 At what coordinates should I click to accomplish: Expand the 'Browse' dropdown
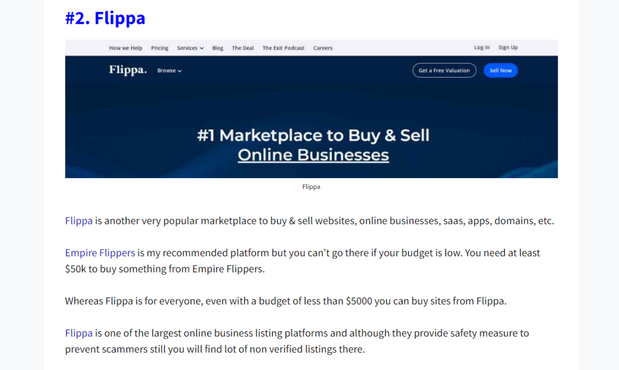coord(169,71)
